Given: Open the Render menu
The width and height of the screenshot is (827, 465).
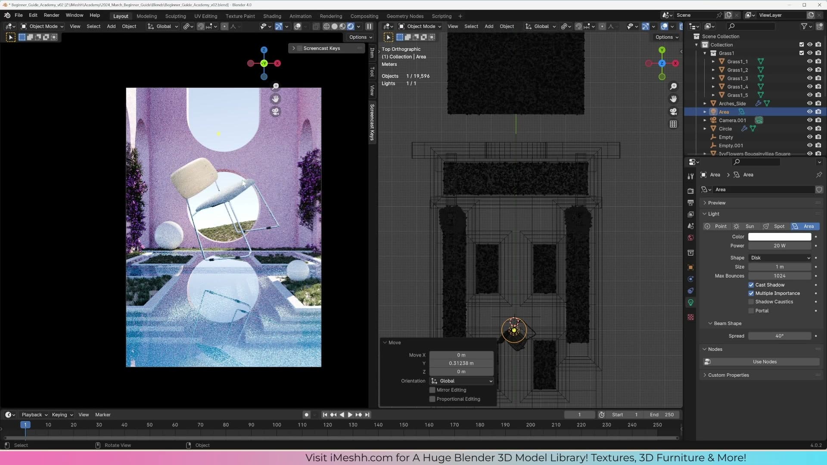Looking at the screenshot, I should pyautogui.click(x=52, y=15).
